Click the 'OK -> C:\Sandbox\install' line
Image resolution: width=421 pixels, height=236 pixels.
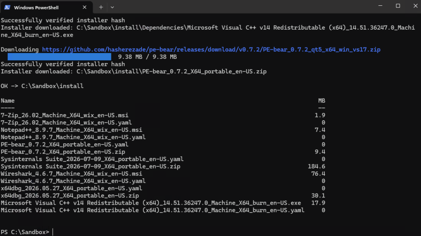pyautogui.click(x=42, y=86)
